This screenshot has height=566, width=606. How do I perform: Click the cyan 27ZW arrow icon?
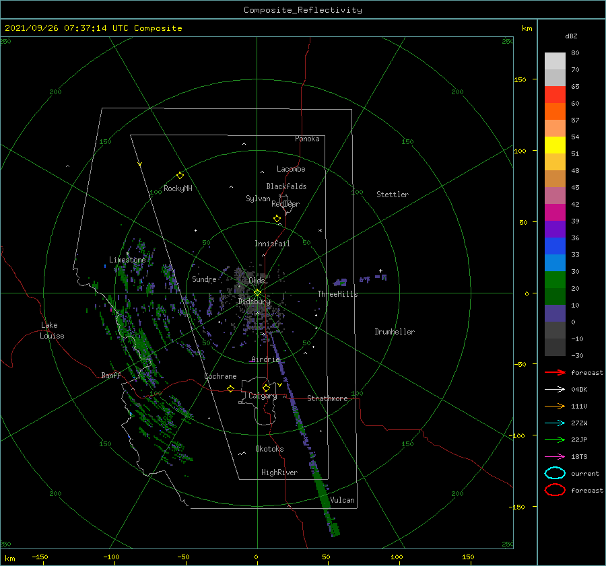point(555,423)
